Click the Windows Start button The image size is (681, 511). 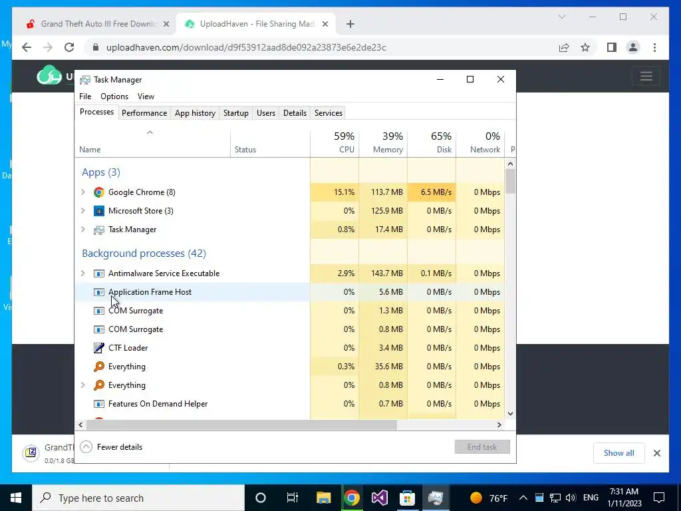click(x=16, y=498)
